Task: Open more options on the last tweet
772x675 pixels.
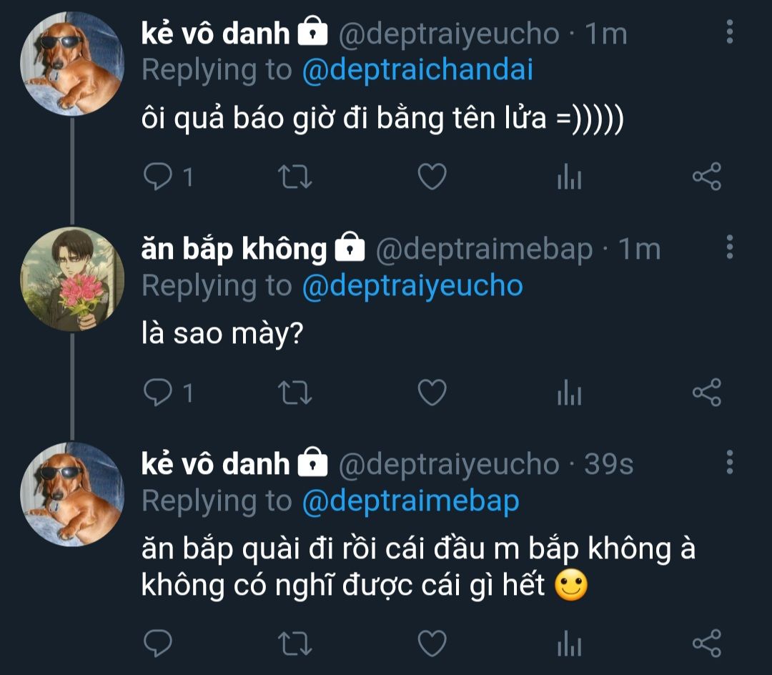Action: pos(729,463)
